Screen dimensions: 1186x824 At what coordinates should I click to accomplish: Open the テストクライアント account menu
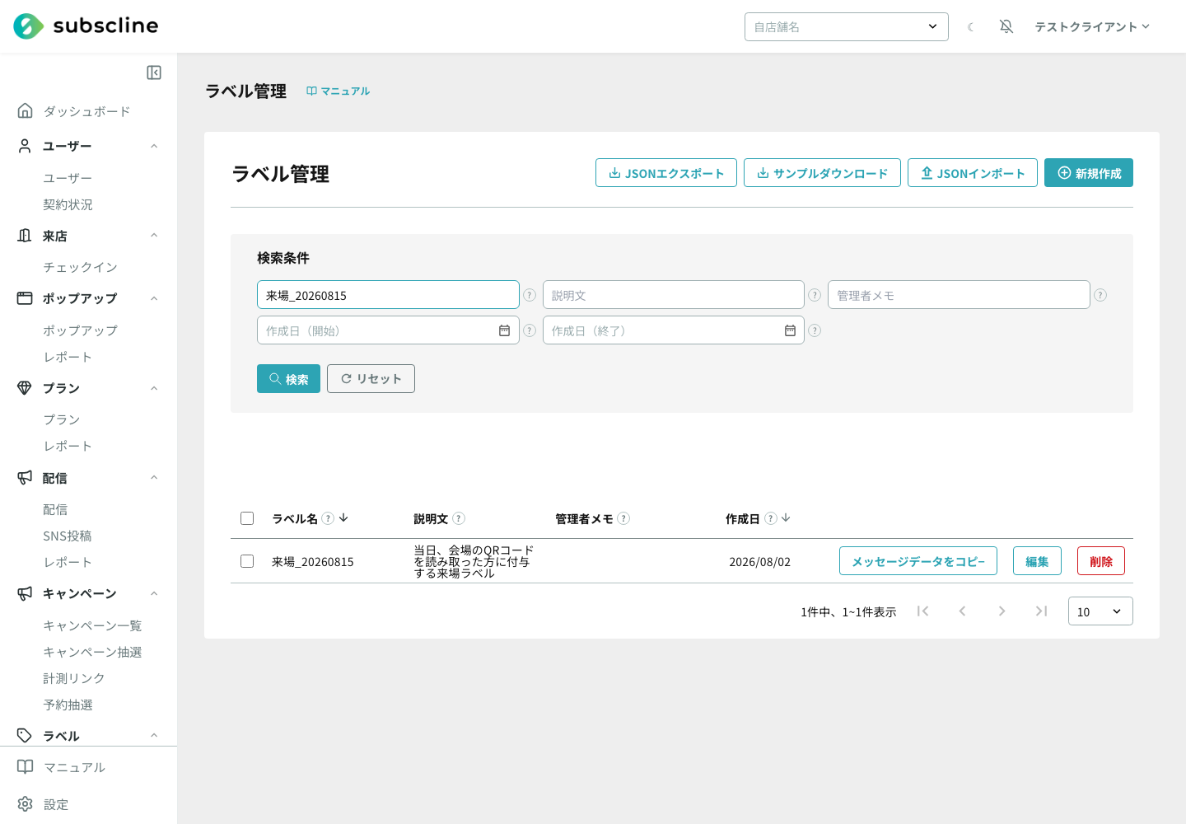(1092, 26)
